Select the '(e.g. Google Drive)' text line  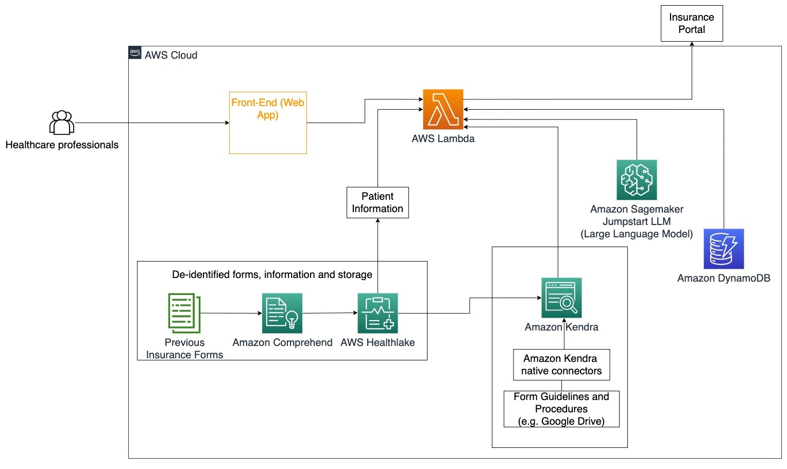561,421
